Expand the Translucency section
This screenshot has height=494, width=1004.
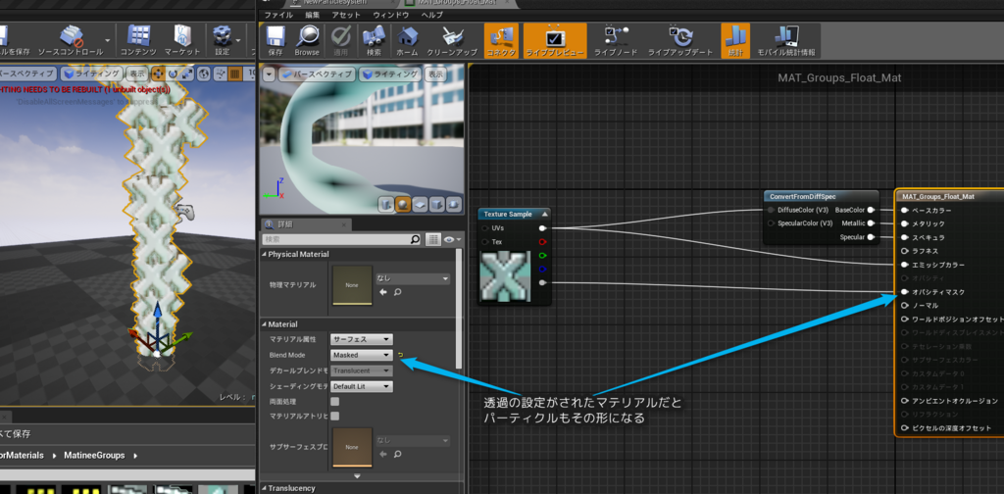(265, 488)
